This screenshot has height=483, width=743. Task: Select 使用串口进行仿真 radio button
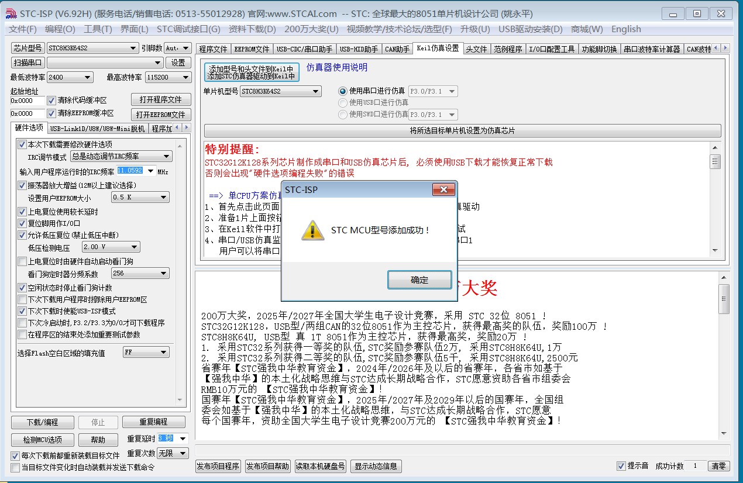pos(343,91)
